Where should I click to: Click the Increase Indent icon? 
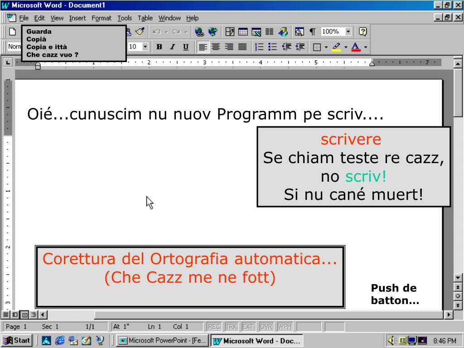[x=300, y=47]
